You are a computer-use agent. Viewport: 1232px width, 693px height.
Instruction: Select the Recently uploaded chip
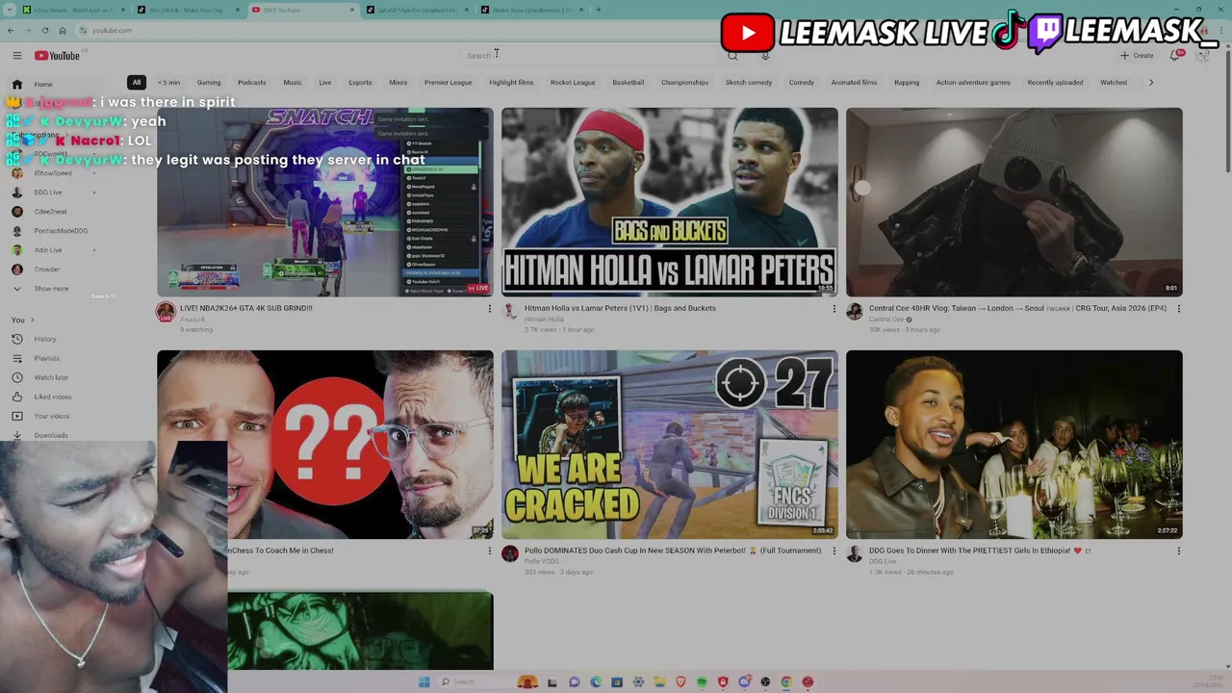[x=1055, y=82]
